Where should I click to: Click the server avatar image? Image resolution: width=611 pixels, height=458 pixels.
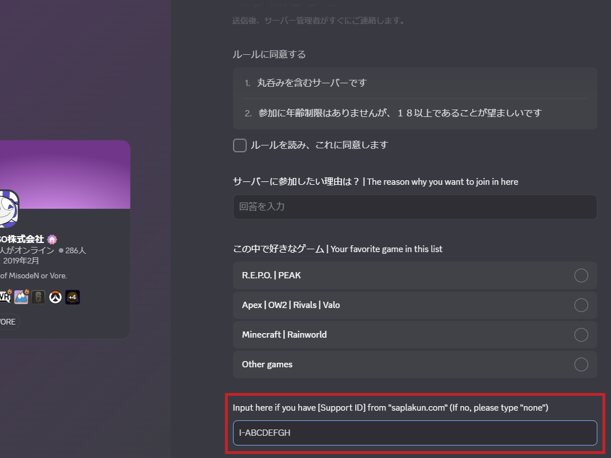click(7, 209)
